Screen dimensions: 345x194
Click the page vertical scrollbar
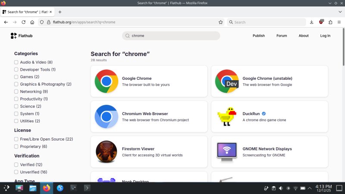tap(343, 47)
